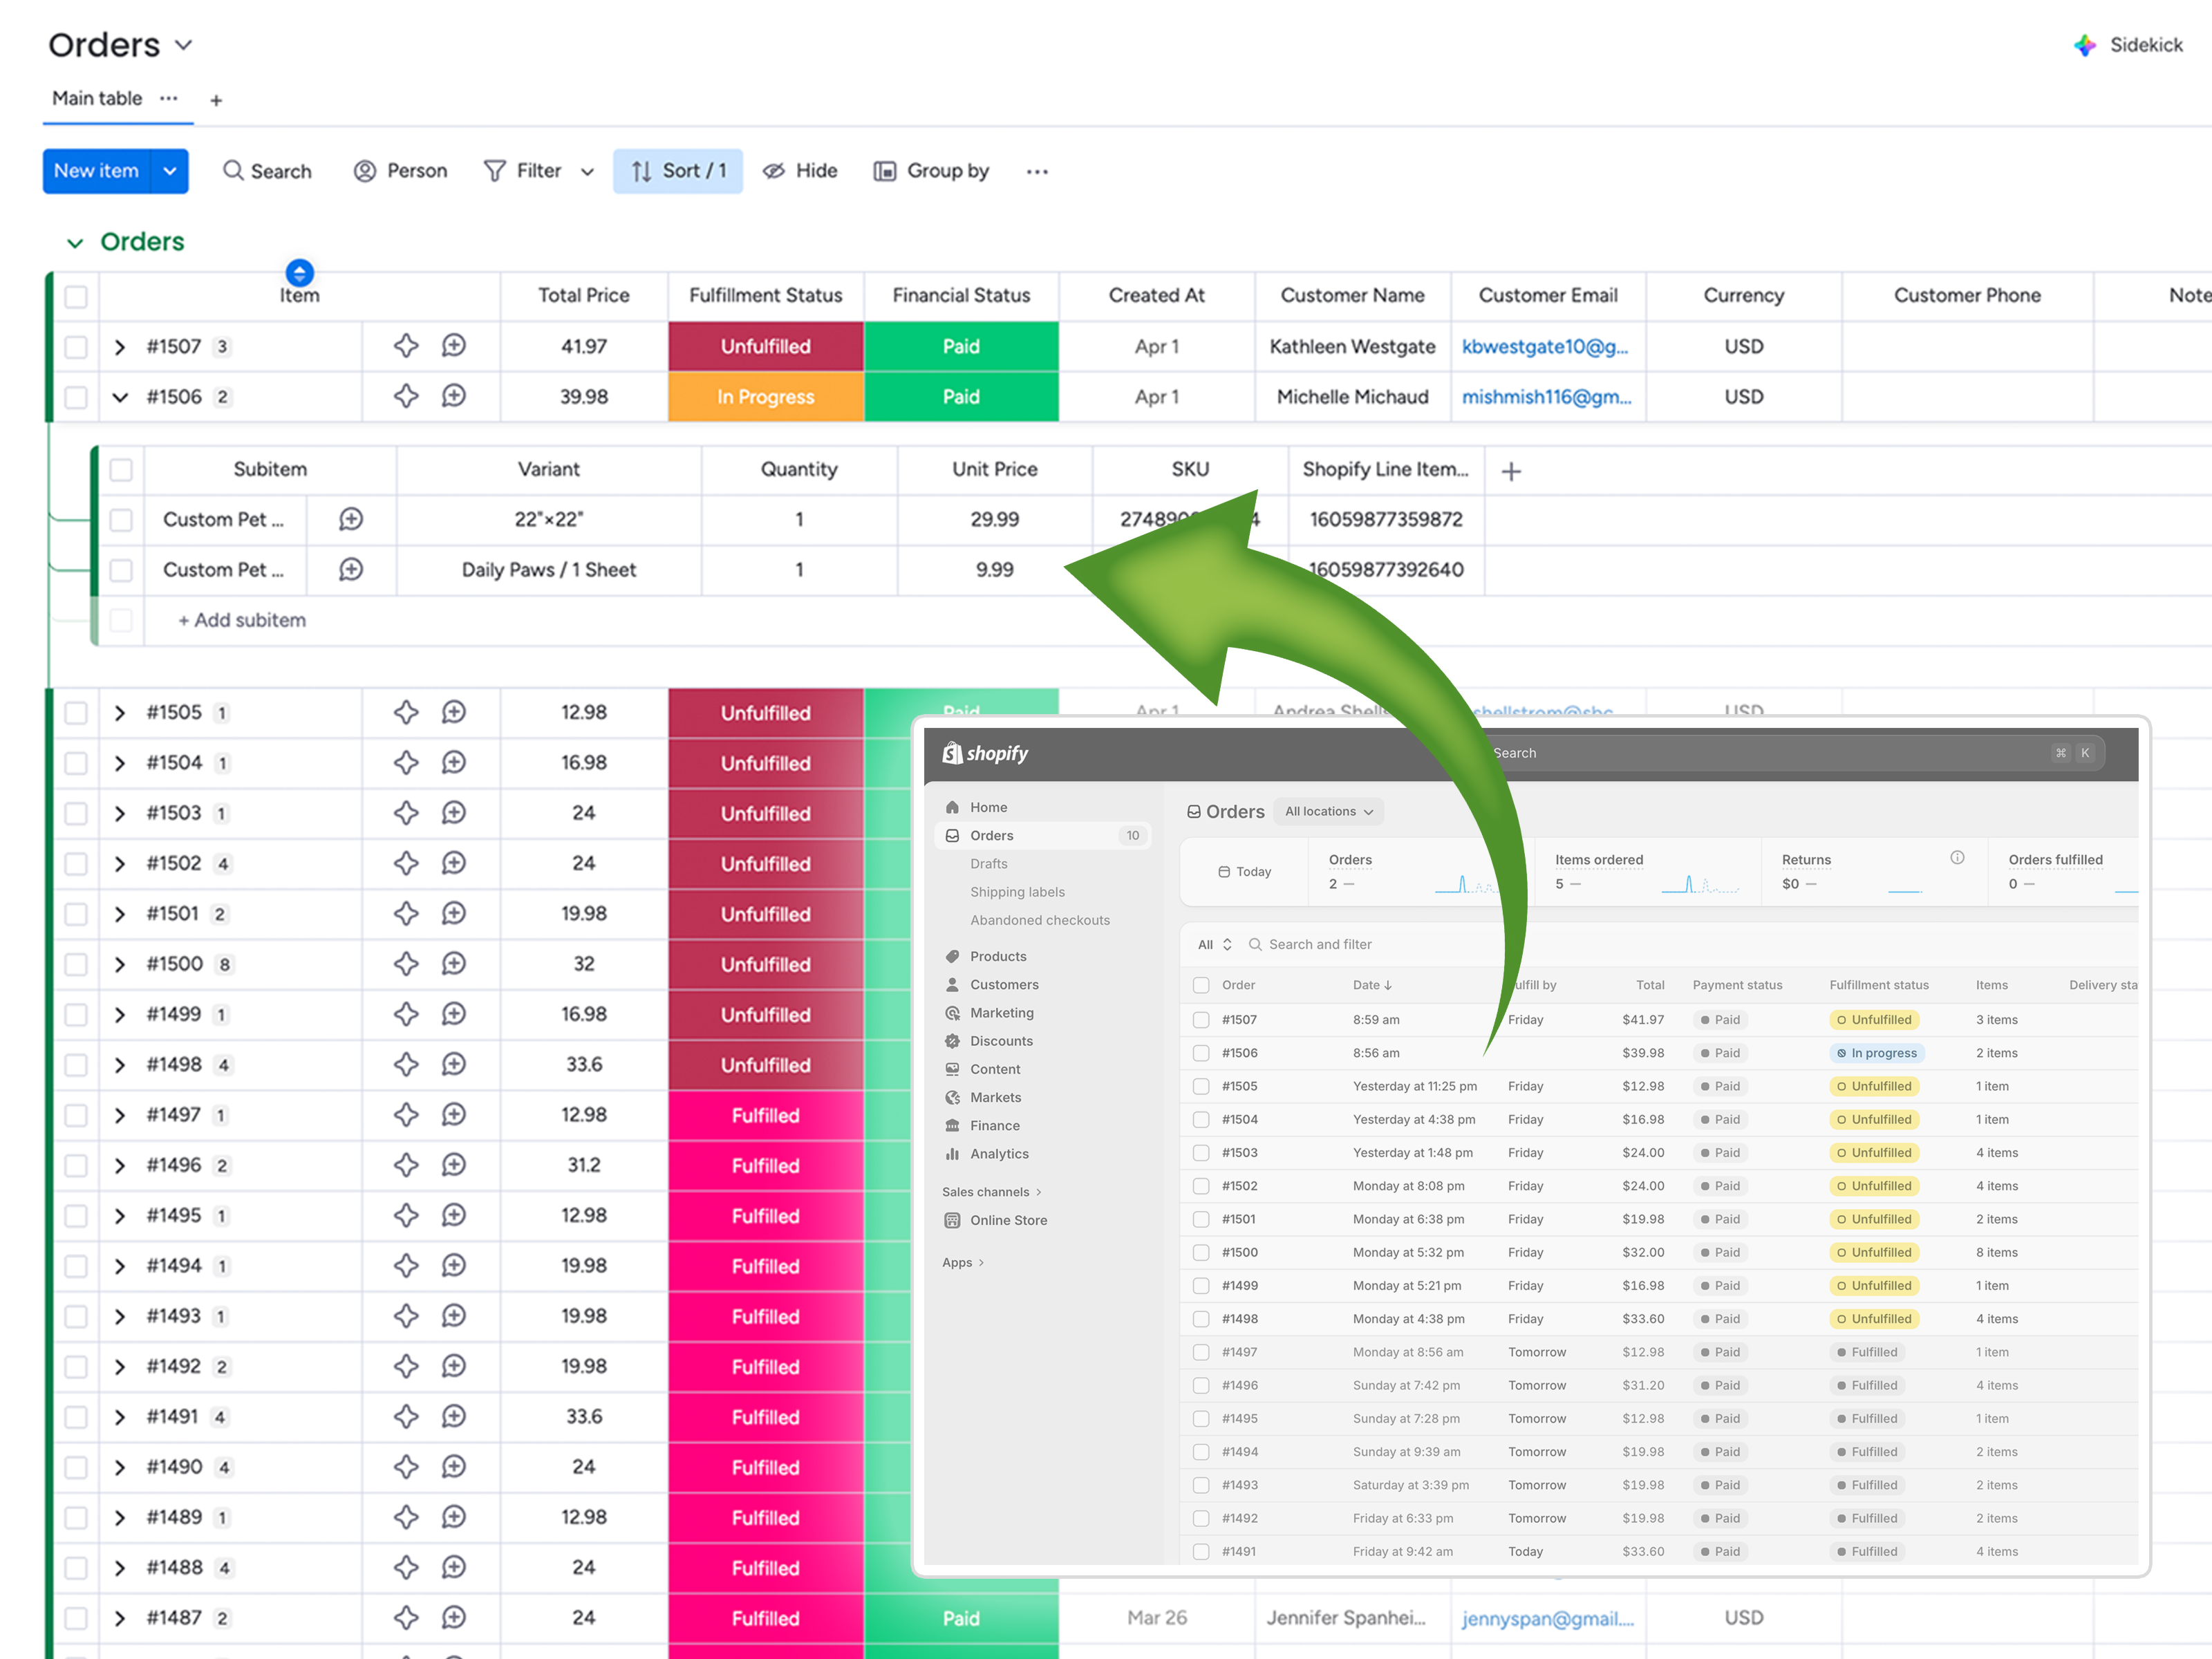Switch to the Main table tab
Viewport: 2212px width, 1659px height.
point(97,98)
